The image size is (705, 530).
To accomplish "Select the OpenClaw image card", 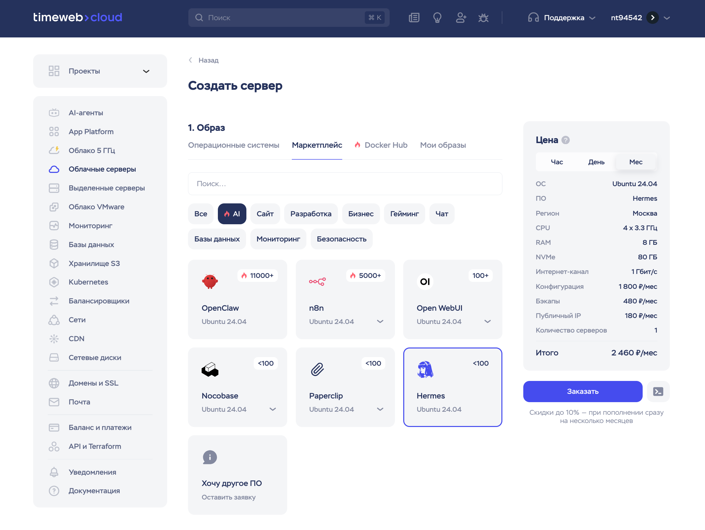I will coord(237,299).
